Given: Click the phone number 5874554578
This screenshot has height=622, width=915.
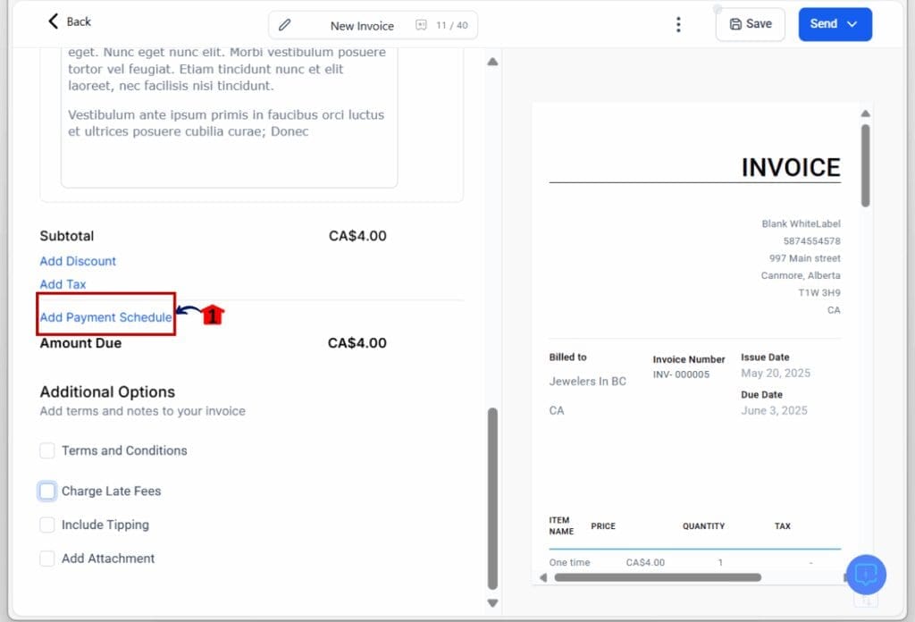Looking at the screenshot, I should click(811, 241).
